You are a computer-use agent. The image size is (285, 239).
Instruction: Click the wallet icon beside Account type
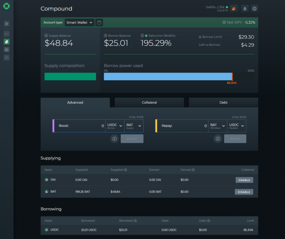click(x=99, y=22)
